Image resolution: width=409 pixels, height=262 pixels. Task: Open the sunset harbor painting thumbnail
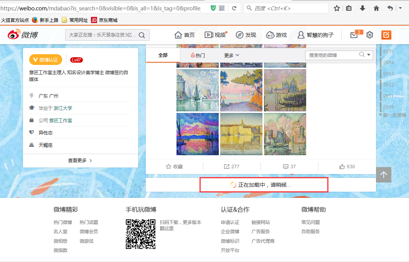(x=198, y=134)
